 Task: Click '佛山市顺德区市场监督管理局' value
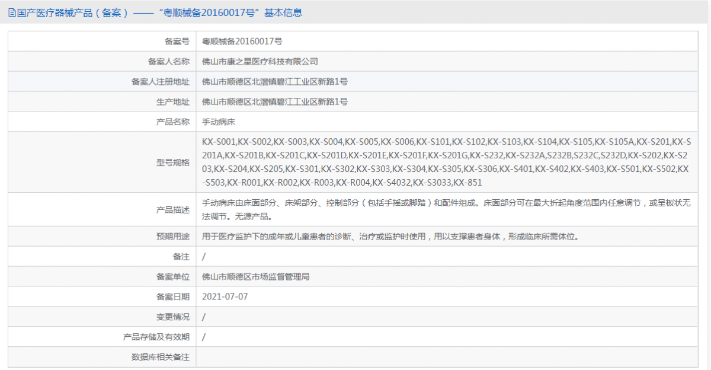tap(256, 276)
